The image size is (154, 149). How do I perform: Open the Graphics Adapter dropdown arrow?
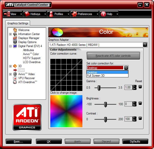[x=145, y=45]
